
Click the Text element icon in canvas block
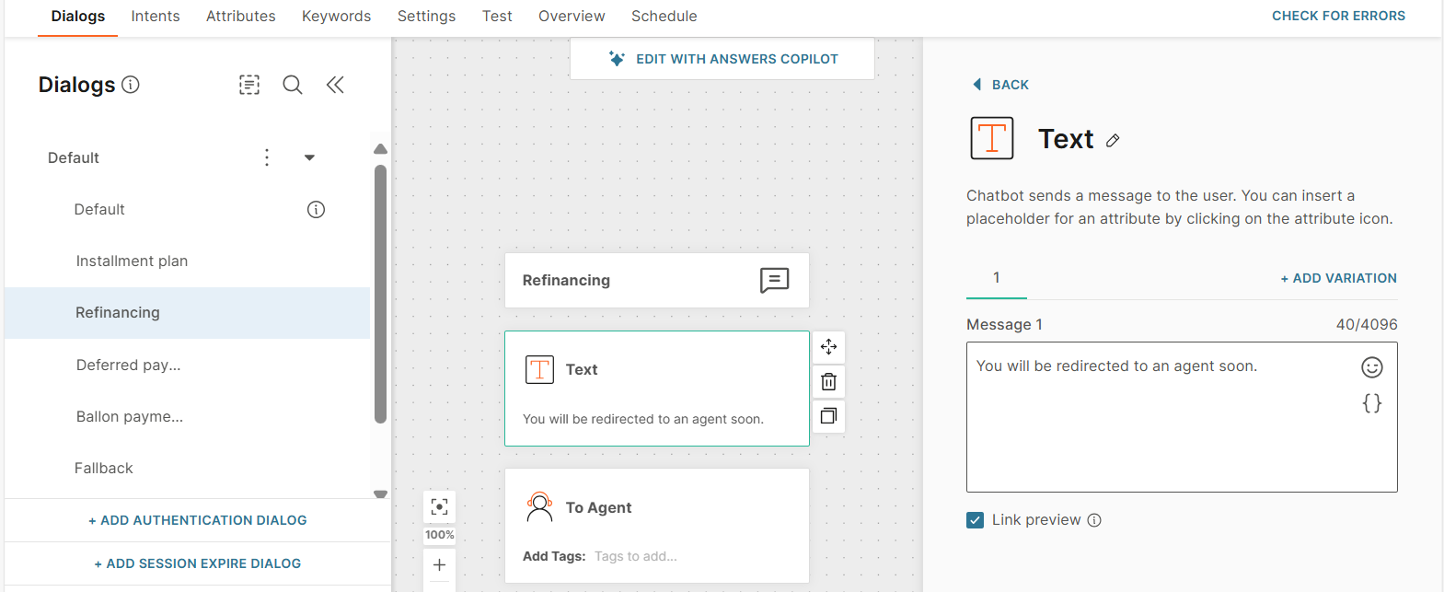click(x=540, y=369)
